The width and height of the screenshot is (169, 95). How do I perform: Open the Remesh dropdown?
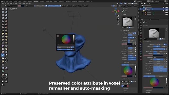click(x=130, y=6)
